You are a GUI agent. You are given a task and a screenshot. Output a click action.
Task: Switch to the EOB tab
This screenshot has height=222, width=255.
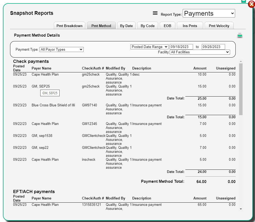(x=167, y=26)
